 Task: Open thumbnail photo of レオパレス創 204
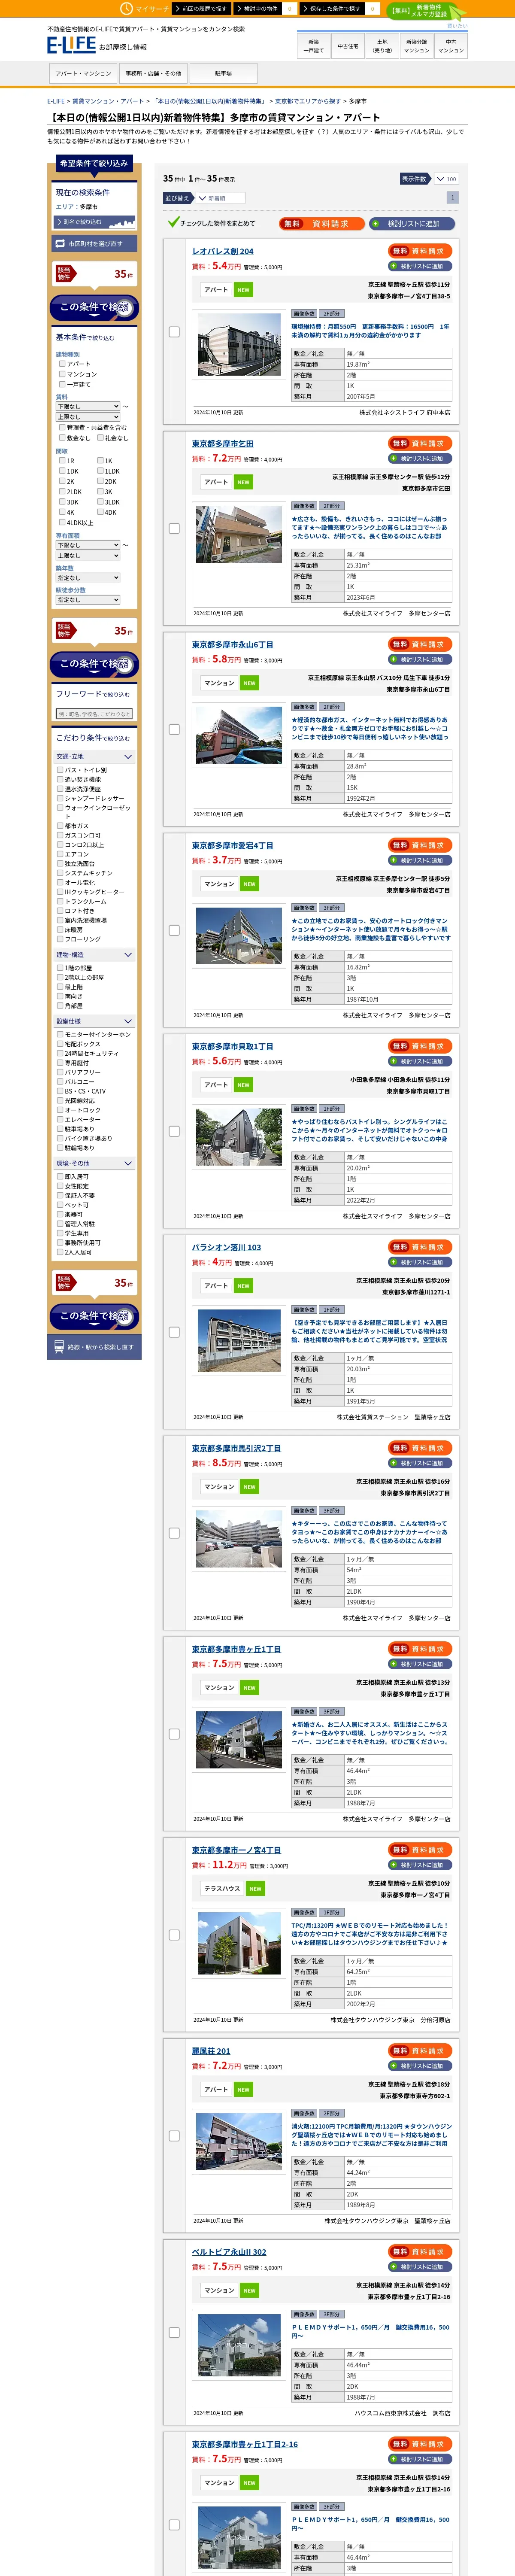click(x=238, y=346)
